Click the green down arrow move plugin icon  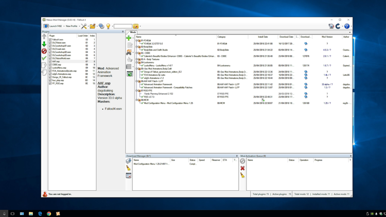point(44,44)
